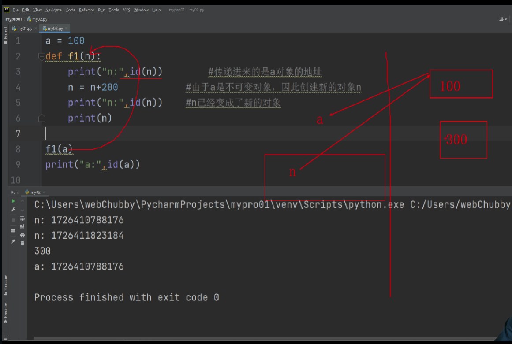Click console output 'n: 1726411823184'
Image resolution: width=512 pixels, height=344 pixels.
(79, 236)
